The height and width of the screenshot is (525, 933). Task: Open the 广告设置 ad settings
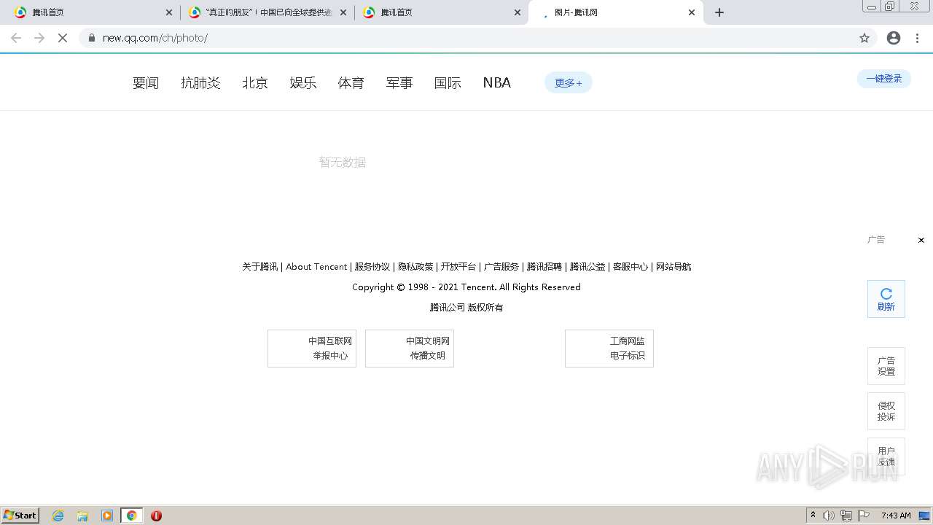(x=886, y=366)
